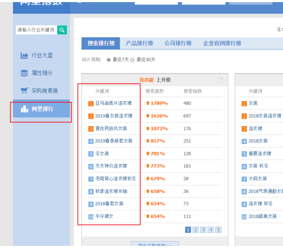Select the 搜索排行榜 tab
This screenshot has width=283, height=248.
tap(101, 44)
